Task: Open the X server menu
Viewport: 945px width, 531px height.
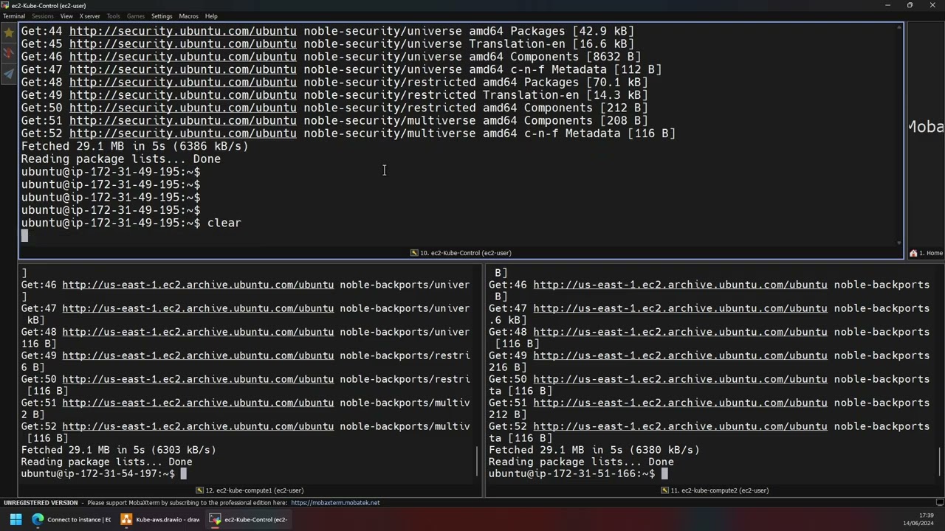Action: pyautogui.click(x=90, y=16)
